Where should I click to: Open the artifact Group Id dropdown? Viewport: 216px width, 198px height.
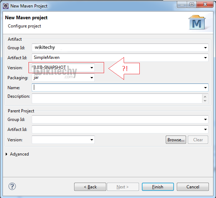(x=205, y=47)
